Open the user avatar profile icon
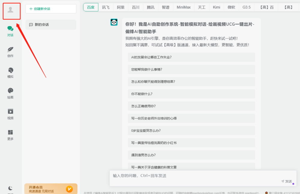Image resolution: width=300 pixels, height=194 pixels. coord(10,10)
